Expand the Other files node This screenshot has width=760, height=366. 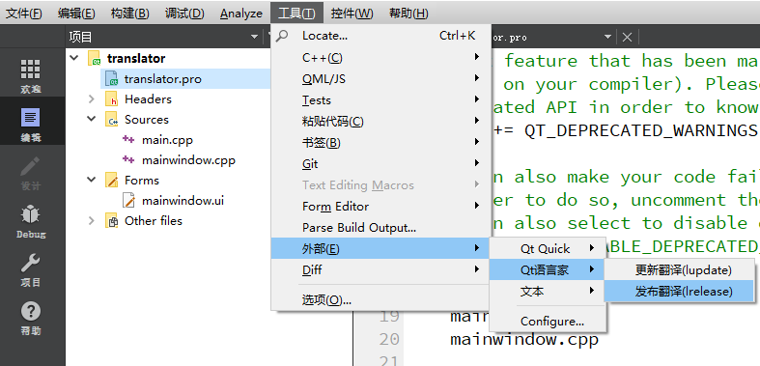[91, 220]
